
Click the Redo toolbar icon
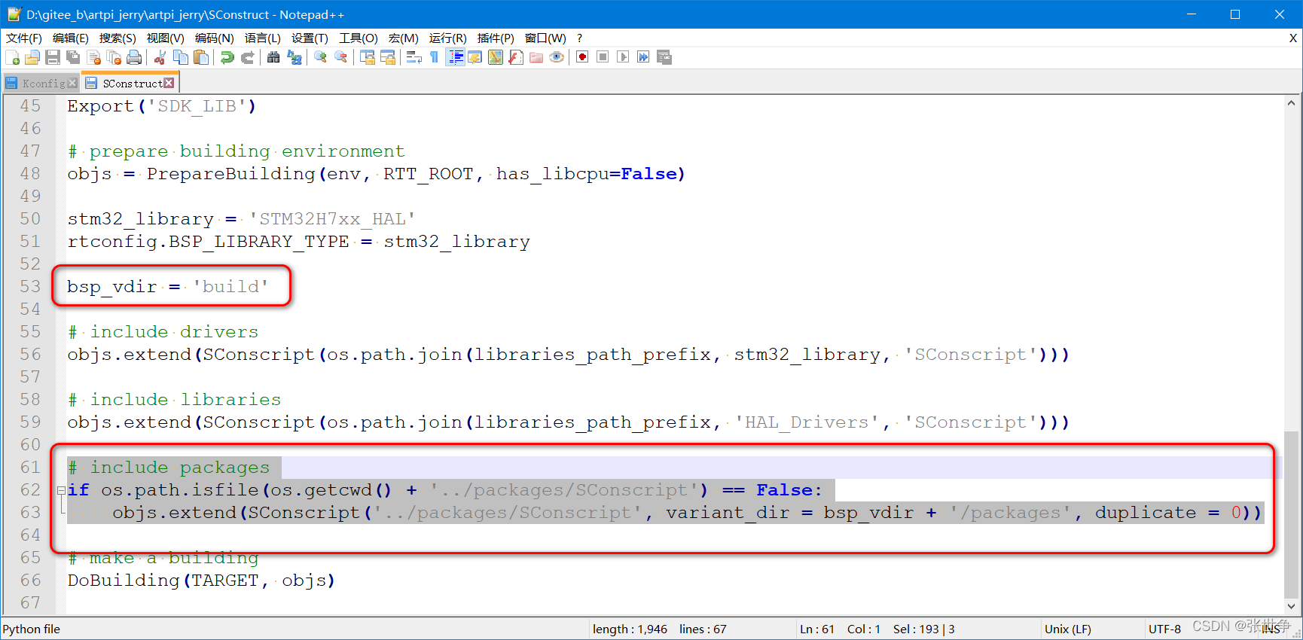(x=247, y=57)
